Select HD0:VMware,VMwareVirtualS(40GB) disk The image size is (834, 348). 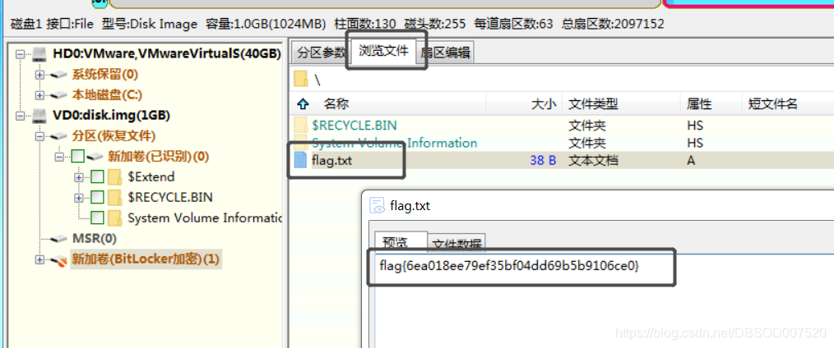167,53
